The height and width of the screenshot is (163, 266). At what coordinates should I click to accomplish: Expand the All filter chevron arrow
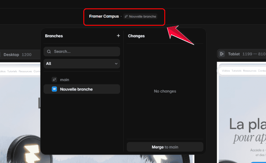[x=116, y=64]
